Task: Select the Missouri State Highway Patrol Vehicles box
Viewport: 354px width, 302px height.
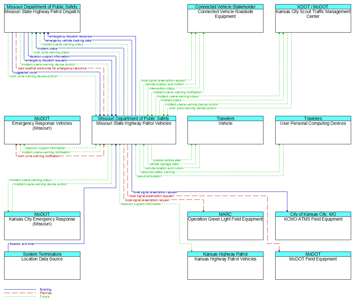Action: [x=134, y=130]
